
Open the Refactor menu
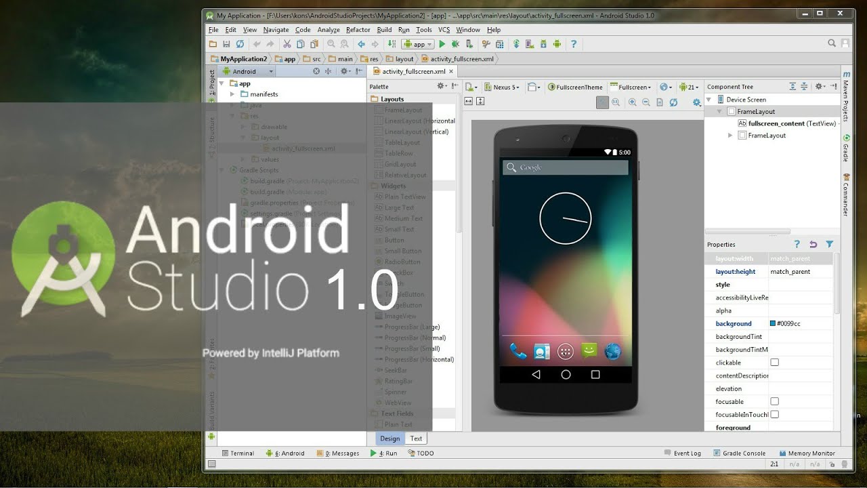pyautogui.click(x=358, y=30)
